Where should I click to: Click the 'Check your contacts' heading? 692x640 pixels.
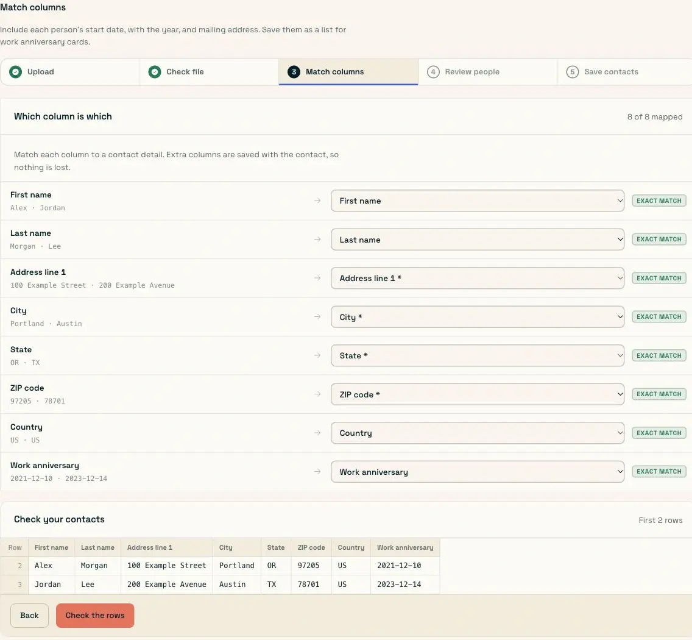(x=59, y=519)
